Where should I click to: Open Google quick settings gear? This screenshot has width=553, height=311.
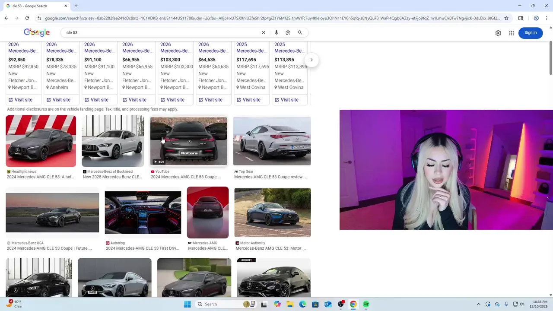(x=498, y=33)
